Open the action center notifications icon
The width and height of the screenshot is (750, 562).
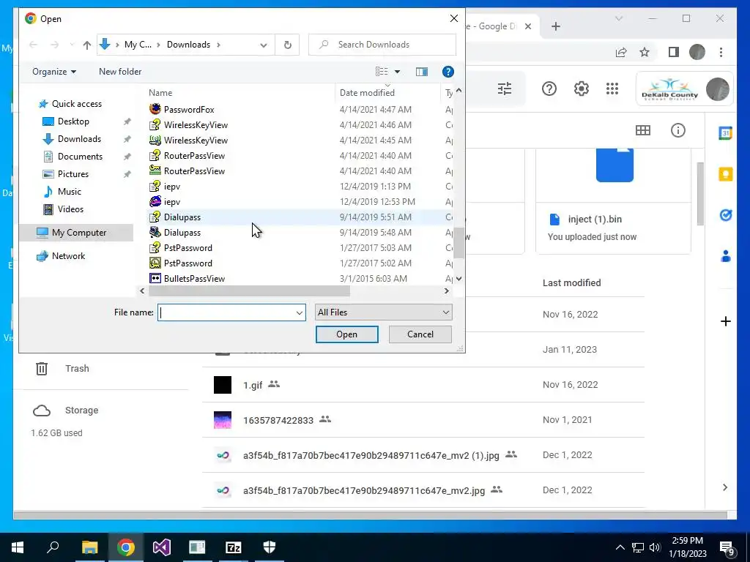pos(727,547)
